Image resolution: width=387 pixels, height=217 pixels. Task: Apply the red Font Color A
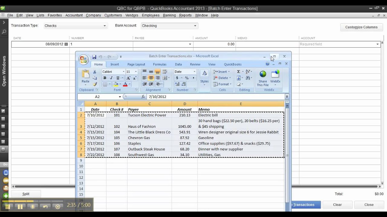coord(125,84)
